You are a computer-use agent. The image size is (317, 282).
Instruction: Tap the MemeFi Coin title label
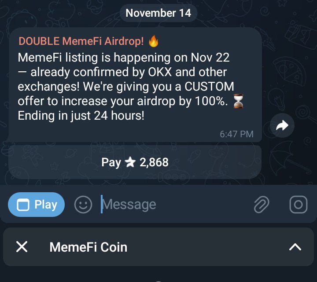(x=88, y=247)
